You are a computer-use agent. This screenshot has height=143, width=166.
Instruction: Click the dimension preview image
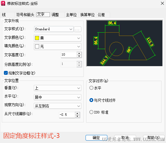point(124,43)
